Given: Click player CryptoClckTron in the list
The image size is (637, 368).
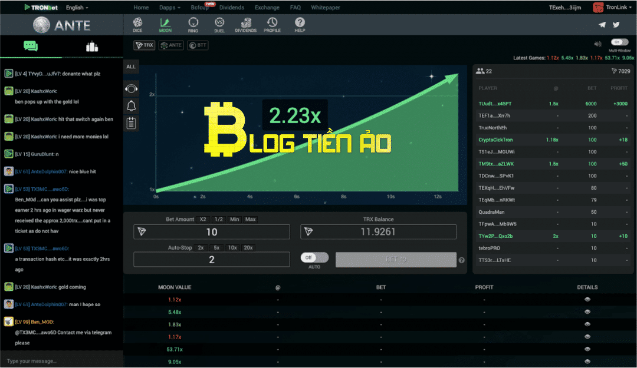Looking at the screenshot, I should click(495, 140).
